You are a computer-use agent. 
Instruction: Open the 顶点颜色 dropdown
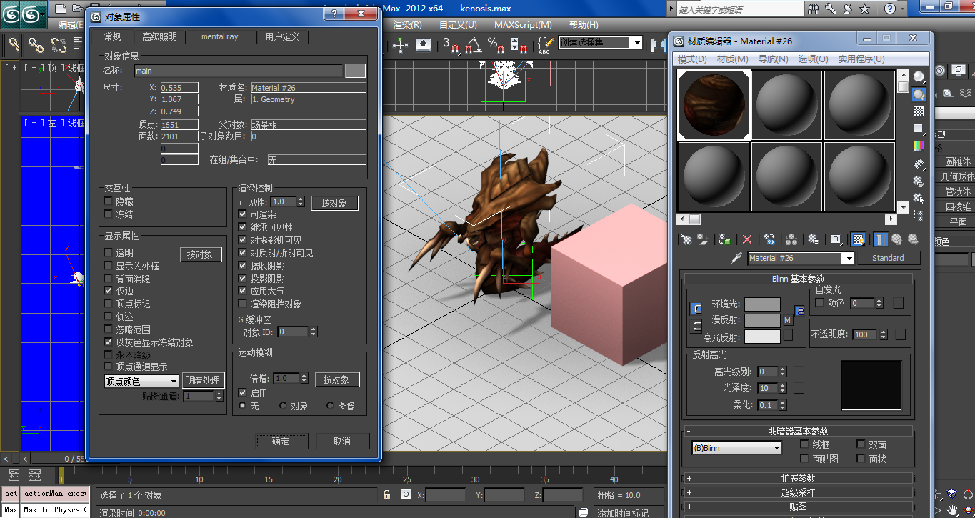click(x=141, y=382)
